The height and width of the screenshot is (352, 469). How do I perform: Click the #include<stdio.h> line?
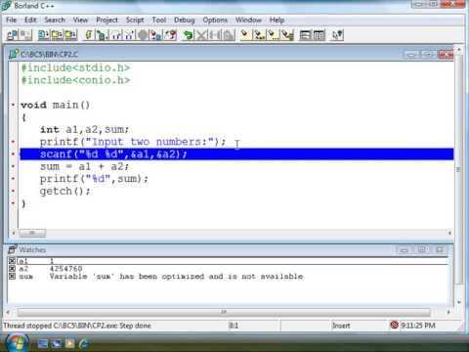(75, 67)
